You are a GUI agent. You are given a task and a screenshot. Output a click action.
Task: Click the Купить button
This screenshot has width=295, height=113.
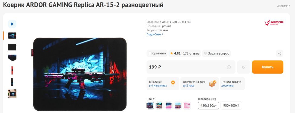pos(268,67)
